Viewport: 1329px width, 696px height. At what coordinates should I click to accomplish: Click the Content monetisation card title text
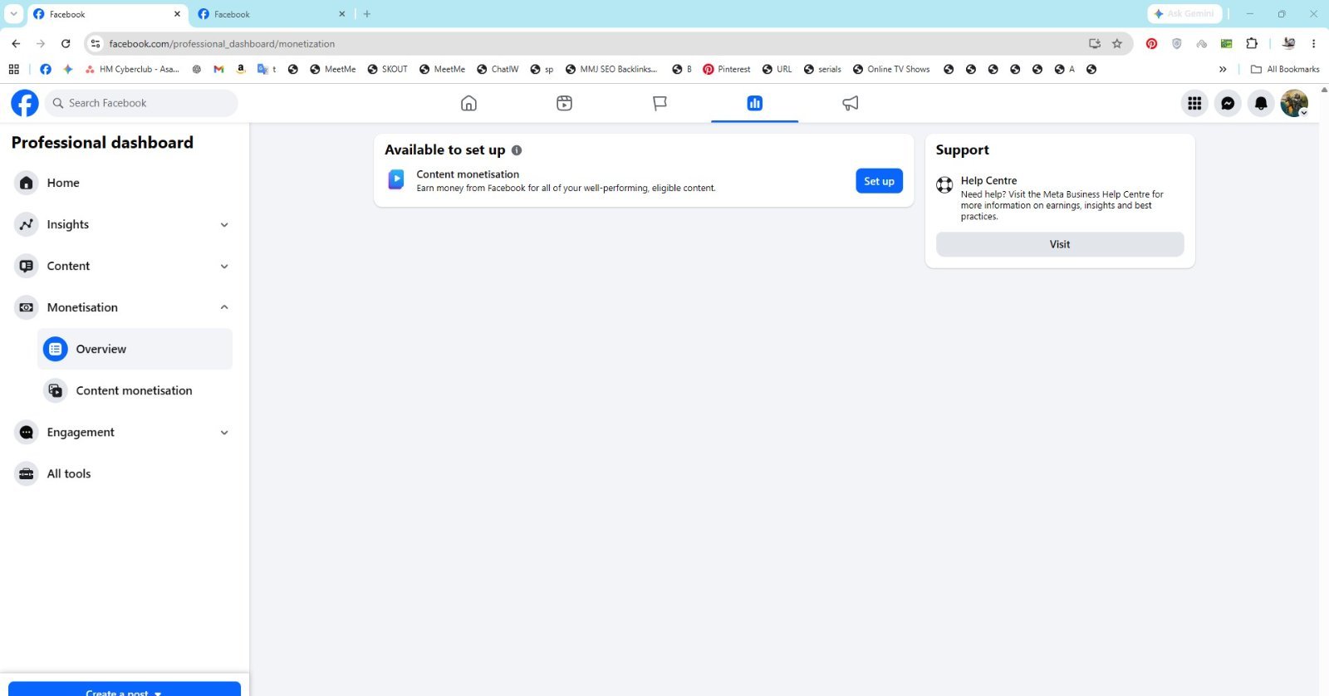click(x=468, y=174)
